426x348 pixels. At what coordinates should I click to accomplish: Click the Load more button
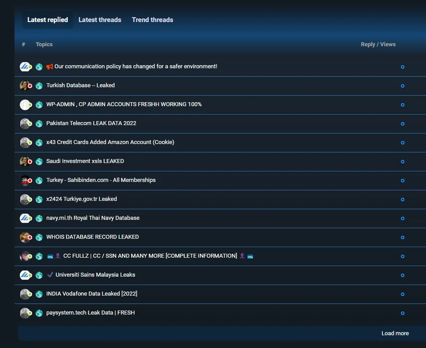pos(395,333)
